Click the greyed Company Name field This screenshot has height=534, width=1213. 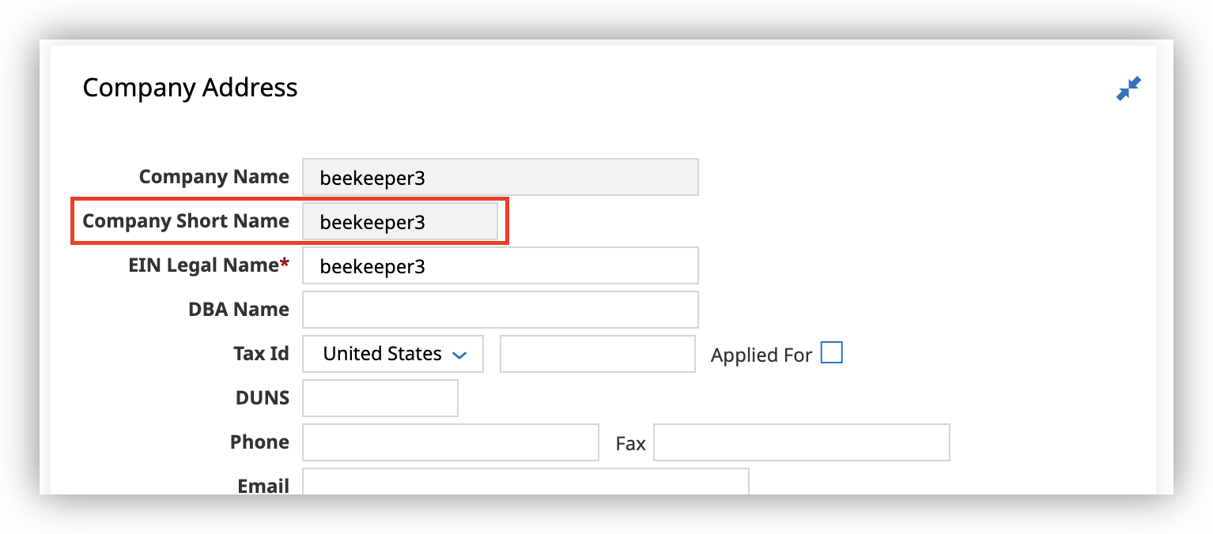(x=500, y=178)
